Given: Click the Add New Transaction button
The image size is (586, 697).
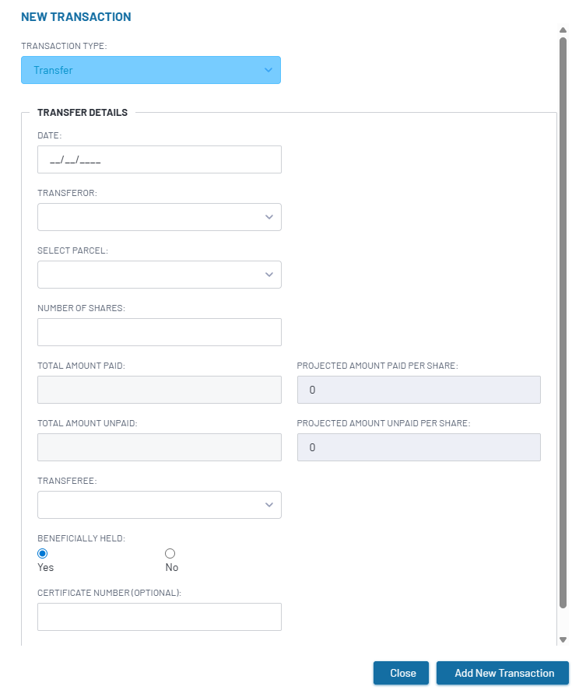Looking at the screenshot, I should tap(503, 673).
